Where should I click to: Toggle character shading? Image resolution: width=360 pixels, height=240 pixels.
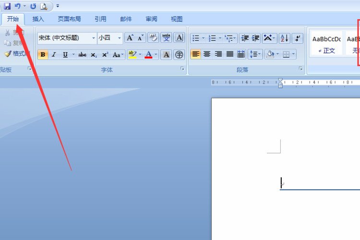166,55
